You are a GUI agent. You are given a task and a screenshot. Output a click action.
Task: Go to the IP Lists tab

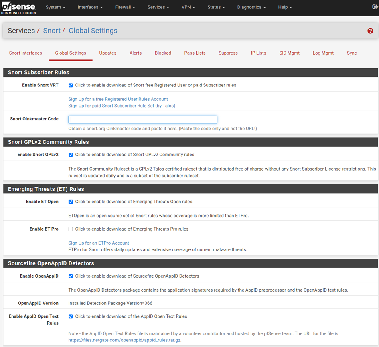(x=258, y=53)
